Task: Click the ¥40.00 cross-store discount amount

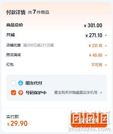Action: (x=96, y=55)
